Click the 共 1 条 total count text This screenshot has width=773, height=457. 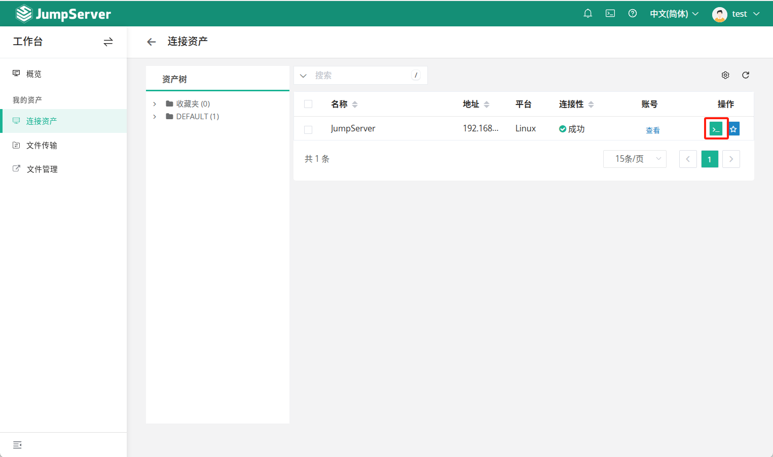pos(317,159)
